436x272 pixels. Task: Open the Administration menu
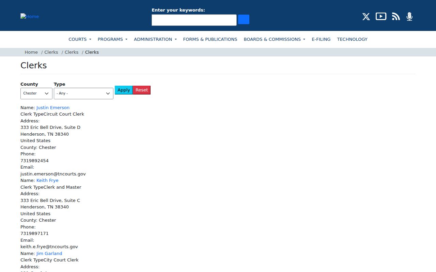[x=155, y=39]
